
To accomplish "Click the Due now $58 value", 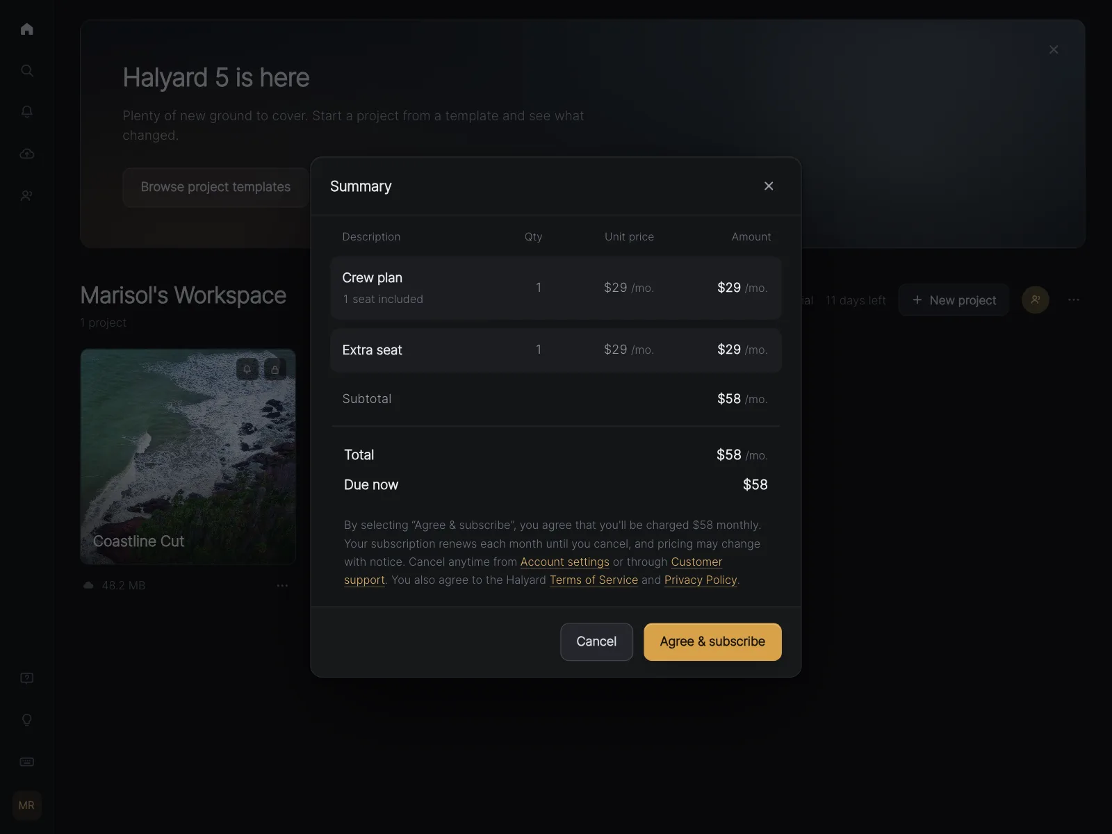I will point(755,484).
